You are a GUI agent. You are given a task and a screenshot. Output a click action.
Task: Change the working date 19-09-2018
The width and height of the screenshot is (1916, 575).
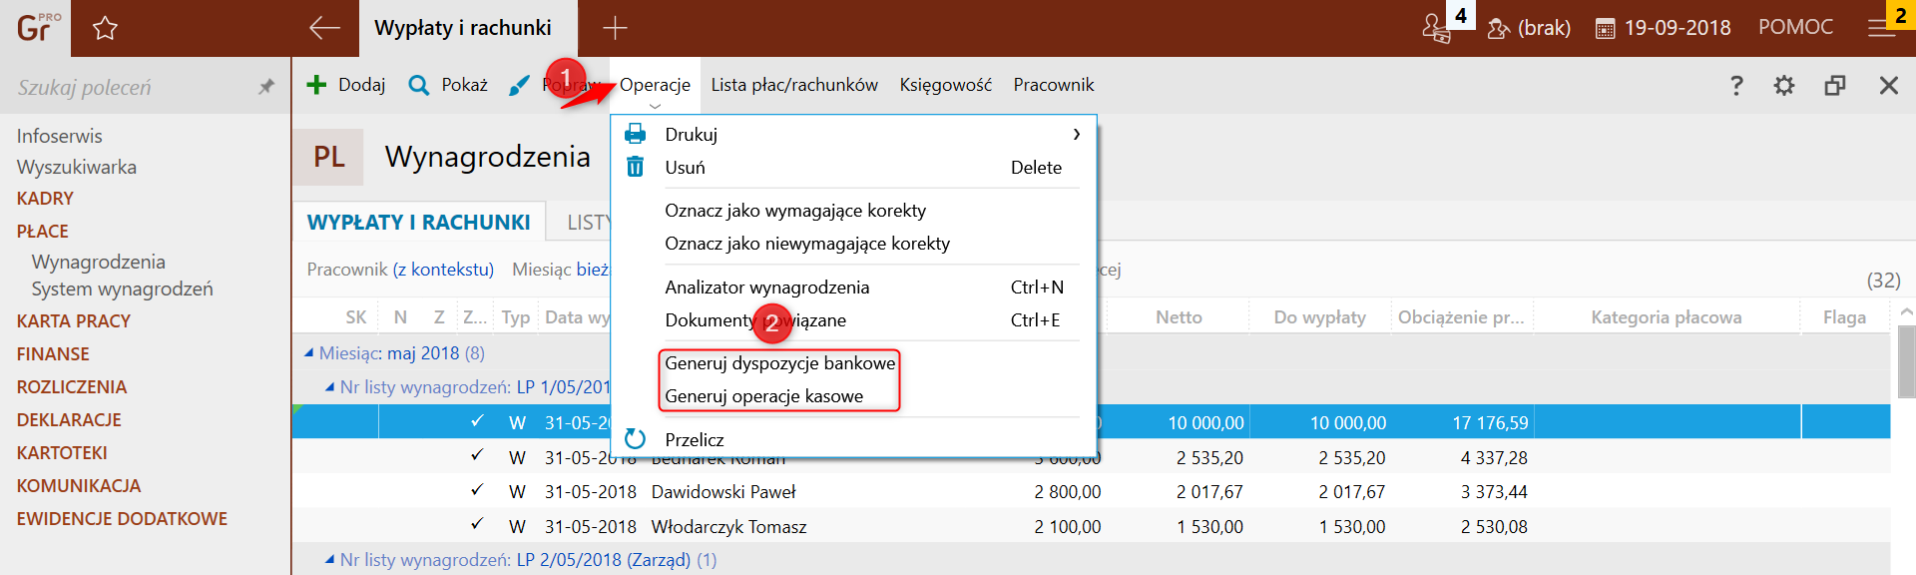[x=1664, y=28]
